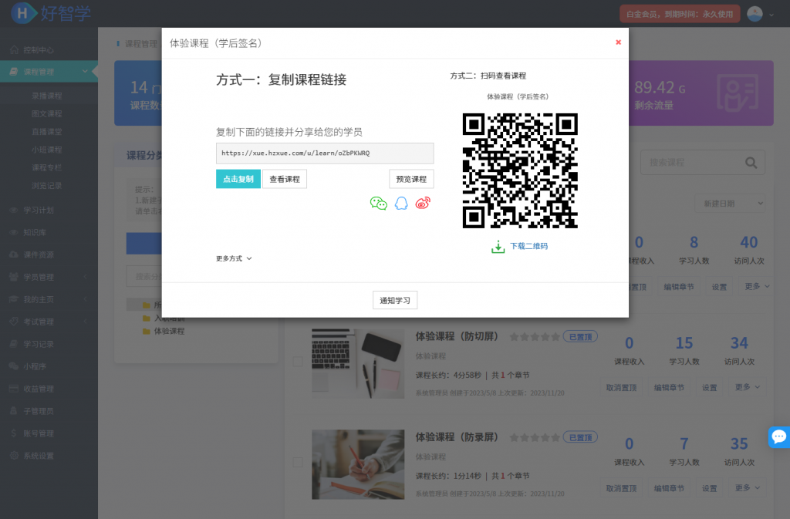790x519 pixels.
Task: Open 图文课程 in the sidebar
Action: tap(47, 114)
